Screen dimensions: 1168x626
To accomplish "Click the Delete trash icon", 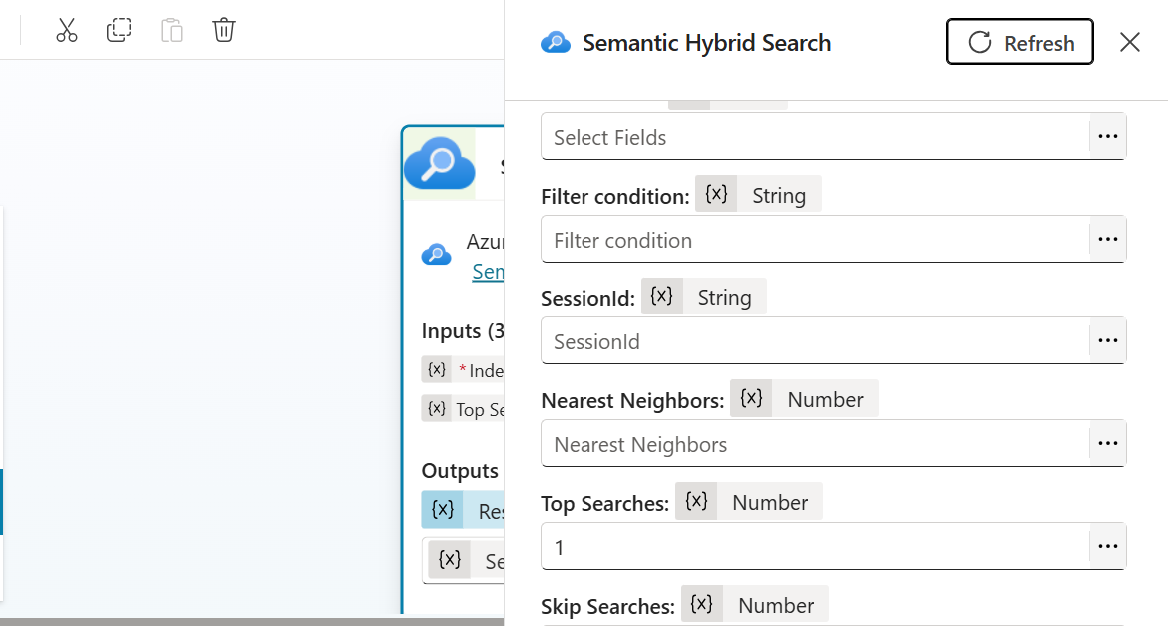I will (x=224, y=31).
